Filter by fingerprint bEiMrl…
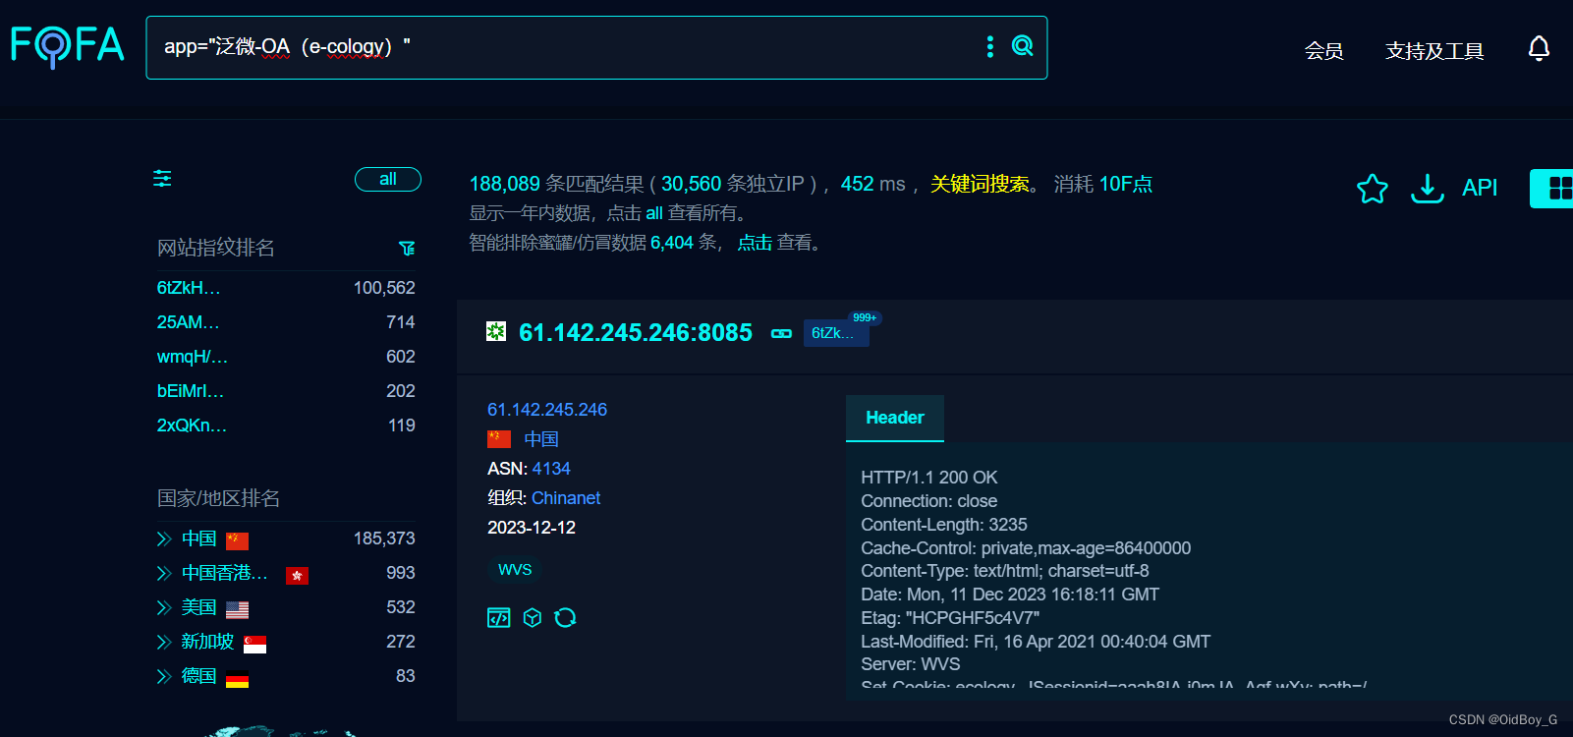Image resolution: width=1573 pixels, height=737 pixels. [x=191, y=391]
